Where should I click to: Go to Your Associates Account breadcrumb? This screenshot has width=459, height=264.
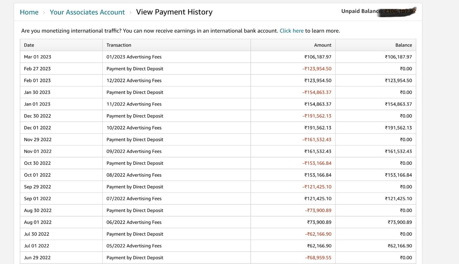[x=87, y=12]
